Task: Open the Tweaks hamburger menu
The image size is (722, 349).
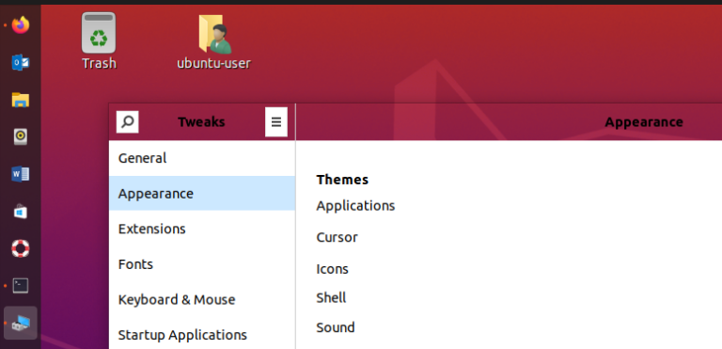Action: coord(276,122)
